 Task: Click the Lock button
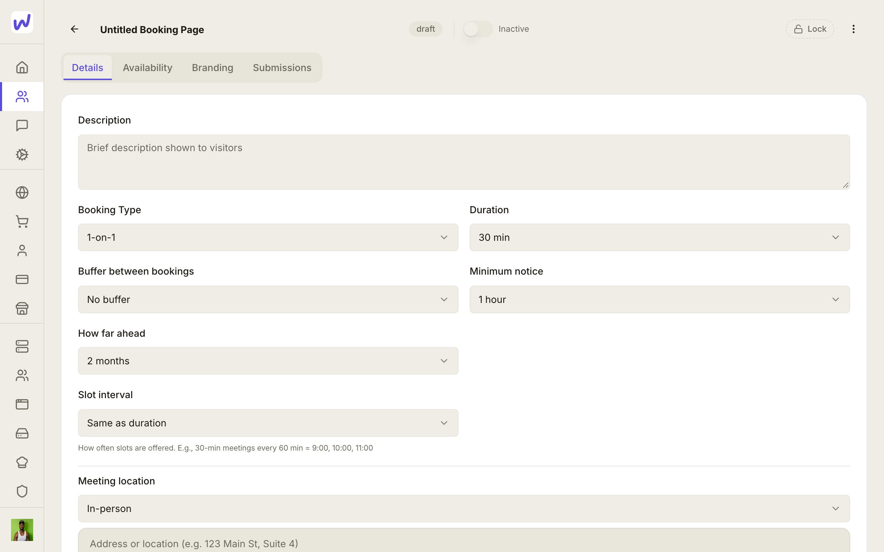pyautogui.click(x=810, y=29)
